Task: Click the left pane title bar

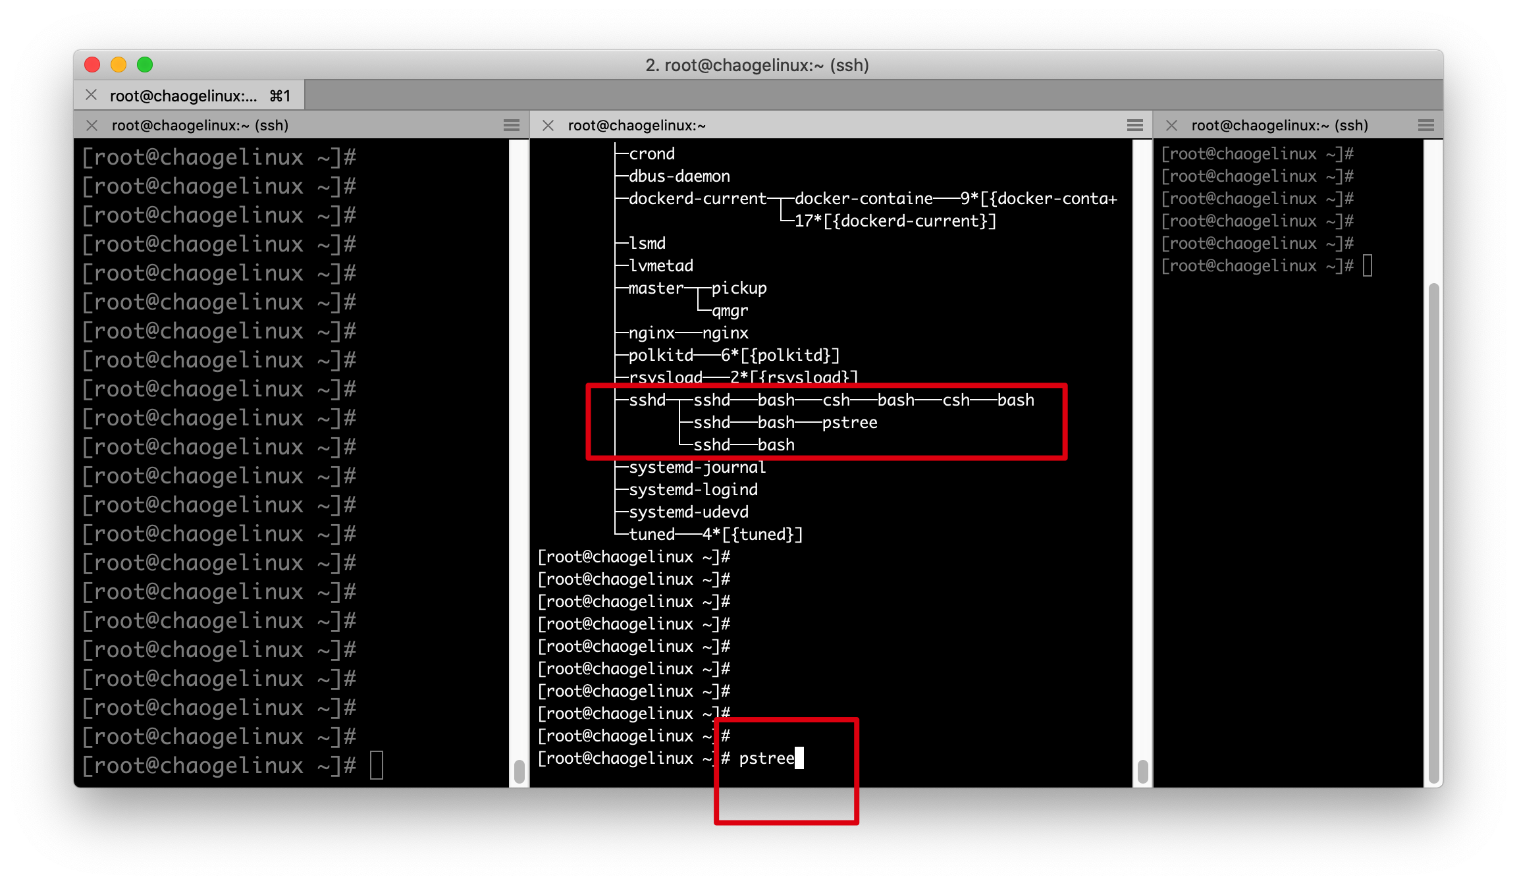Action: point(296,125)
